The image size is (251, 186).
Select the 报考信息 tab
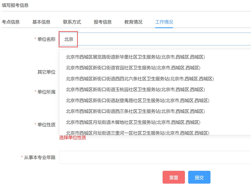coord(103,22)
